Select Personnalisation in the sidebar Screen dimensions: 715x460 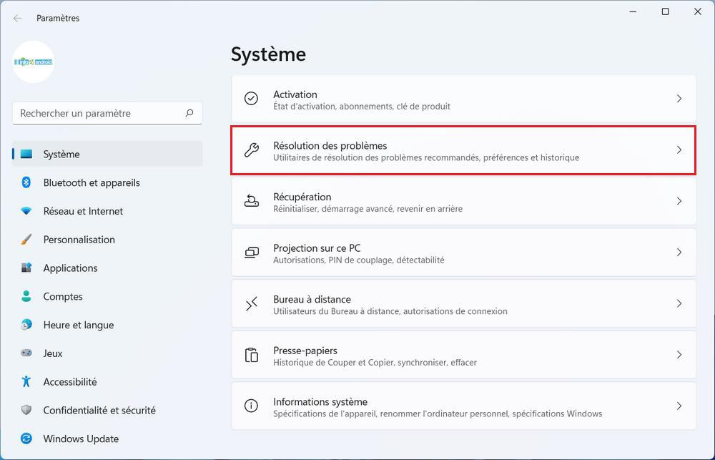tap(107, 239)
